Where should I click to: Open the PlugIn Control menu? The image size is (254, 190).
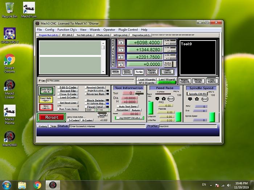tap(128, 30)
